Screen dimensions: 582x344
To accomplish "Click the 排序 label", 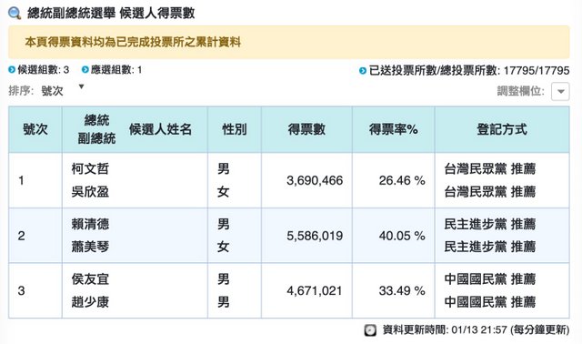I will (x=21, y=90).
